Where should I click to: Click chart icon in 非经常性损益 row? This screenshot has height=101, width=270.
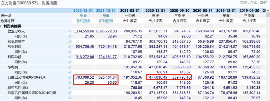pyautogui.click(x=69, y=88)
